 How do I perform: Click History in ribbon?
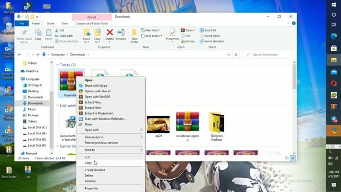tap(188, 41)
